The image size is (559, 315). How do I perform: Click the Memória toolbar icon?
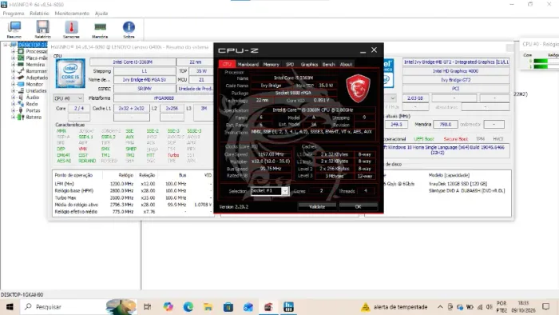click(x=100, y=30)
